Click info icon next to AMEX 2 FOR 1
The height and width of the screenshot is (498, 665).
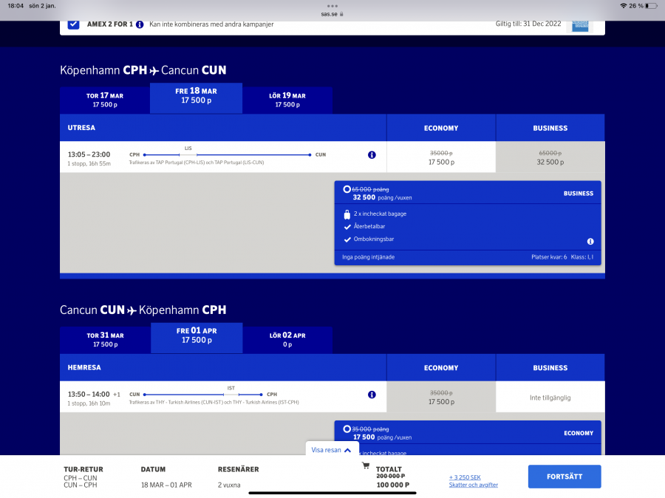point(140,24)
